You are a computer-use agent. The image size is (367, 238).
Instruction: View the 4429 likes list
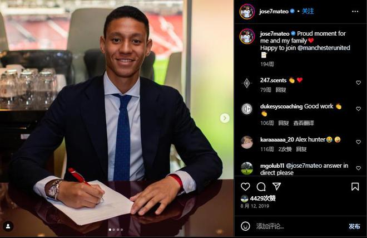(x=262, y=198)
